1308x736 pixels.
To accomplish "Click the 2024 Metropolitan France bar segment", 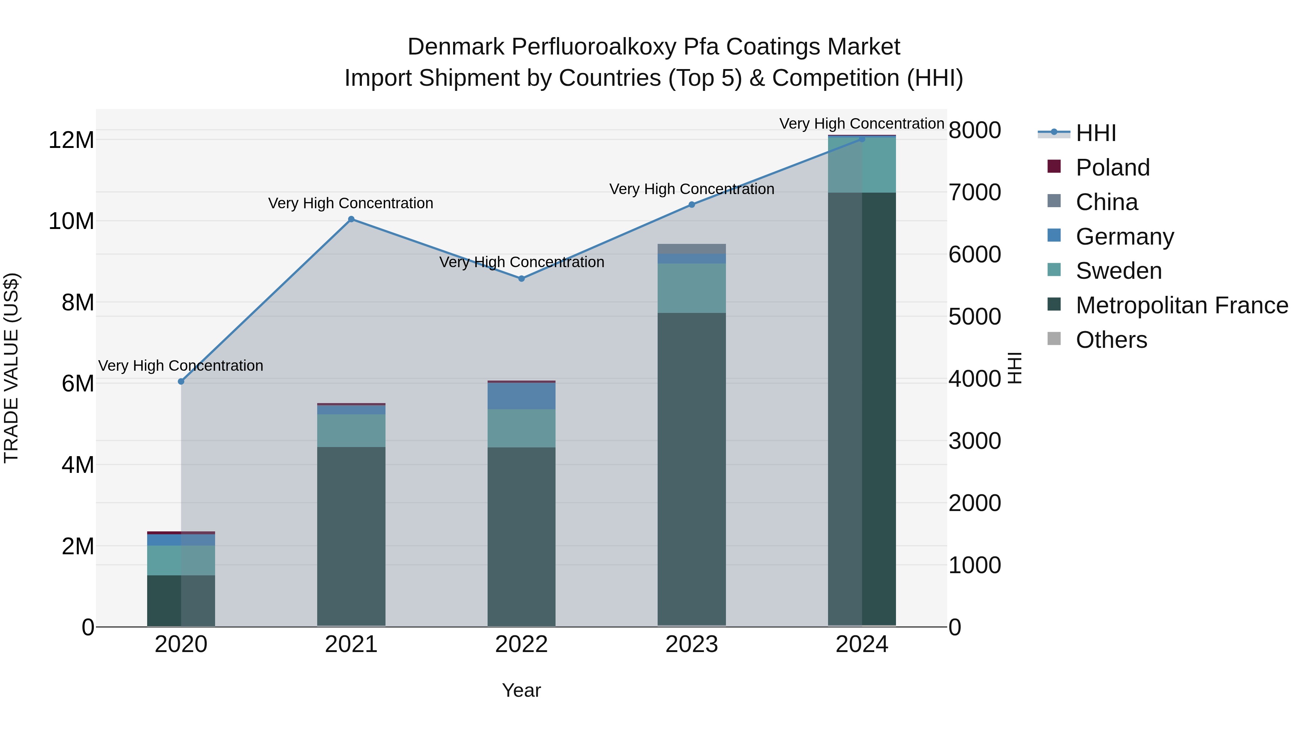I will pyautogui.click(x=862, y=409).
